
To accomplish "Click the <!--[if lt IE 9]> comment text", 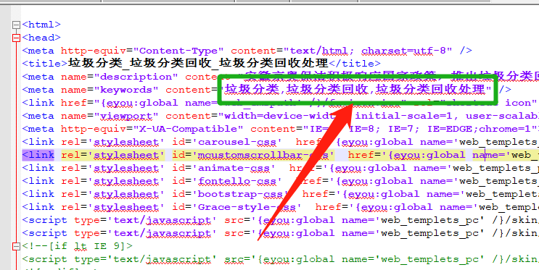I will [x=78, y=246].
